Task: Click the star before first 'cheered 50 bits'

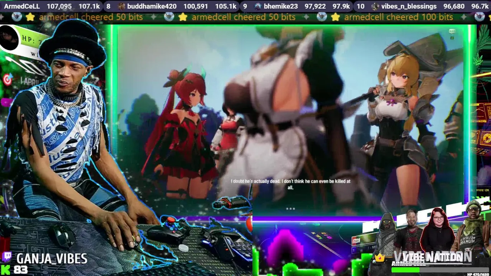Action: coord(30,17)
